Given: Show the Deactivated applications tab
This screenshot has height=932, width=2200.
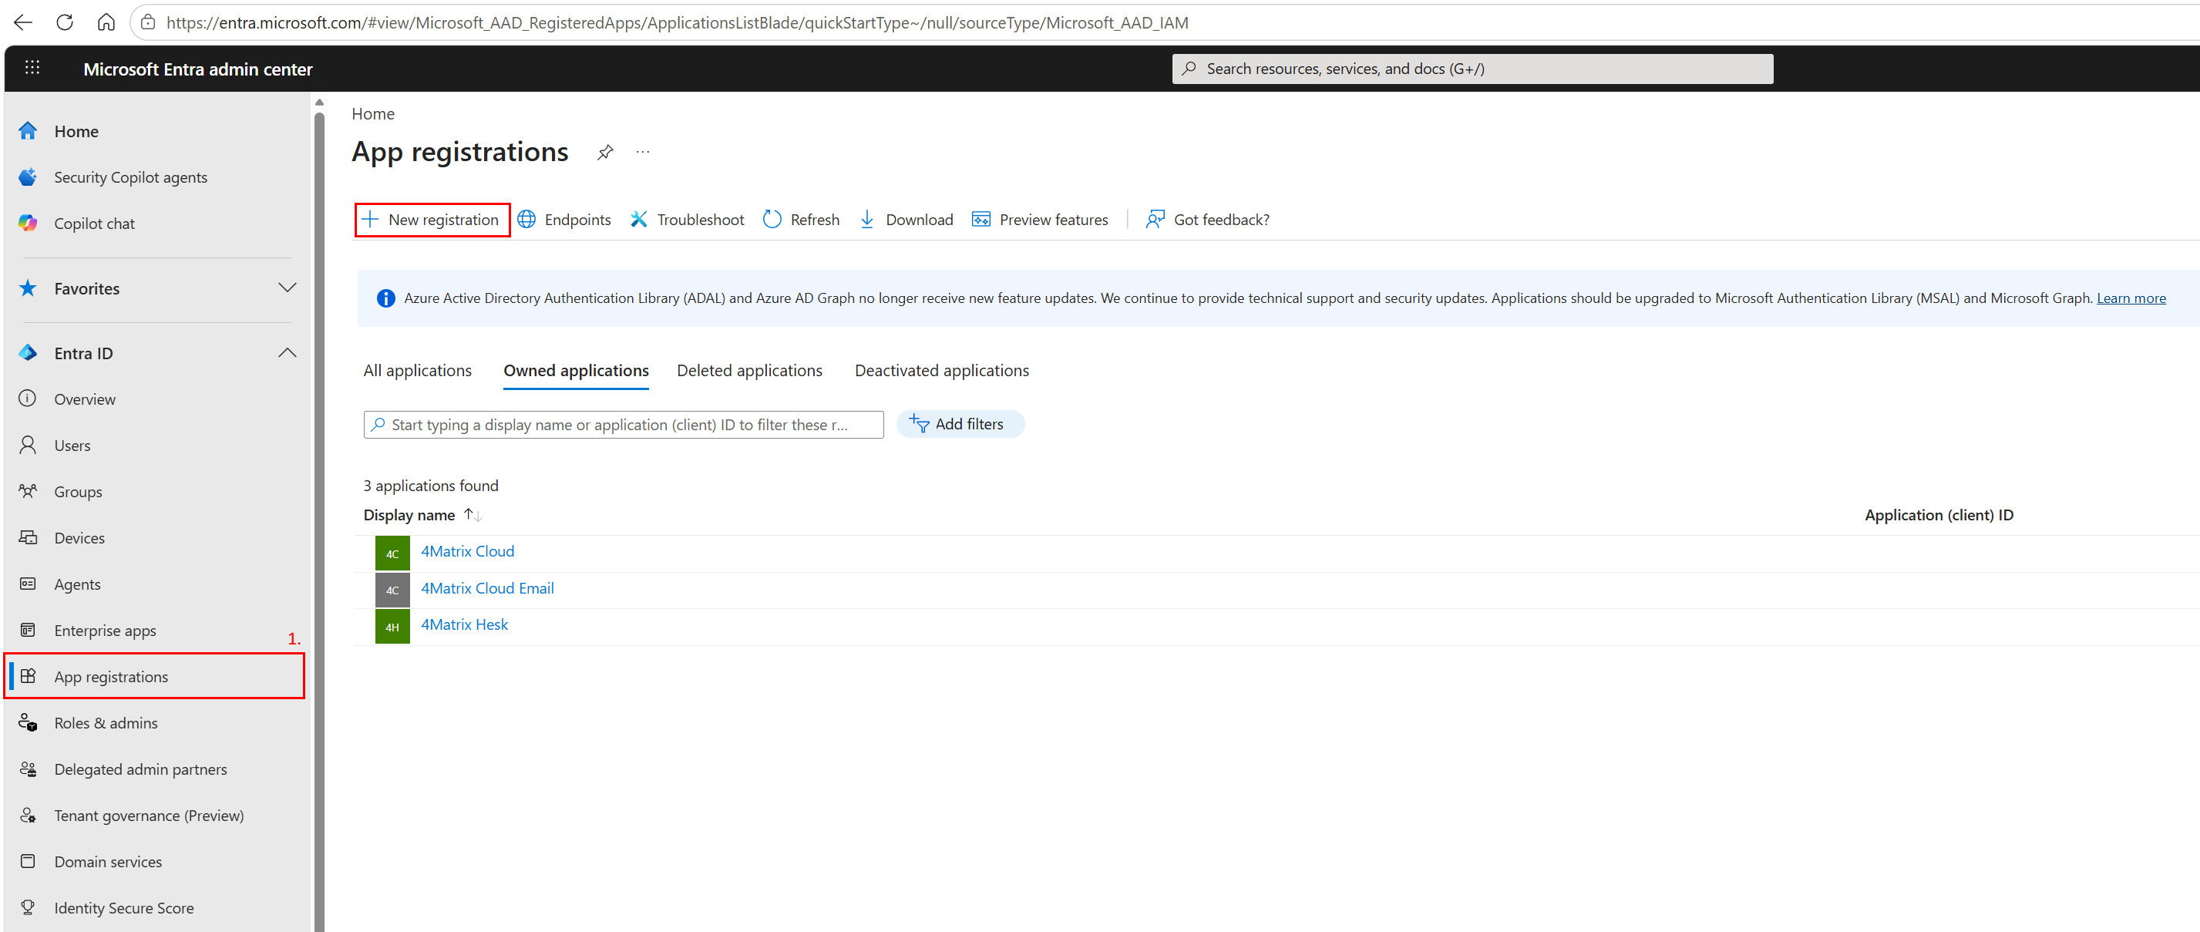Looking at the screenshot, I should coord(942,371).
